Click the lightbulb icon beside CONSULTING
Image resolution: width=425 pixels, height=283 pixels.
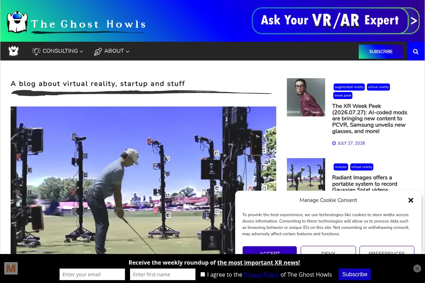36,51
